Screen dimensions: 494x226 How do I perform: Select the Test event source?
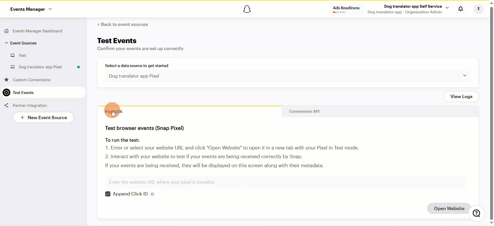click(22, 55)
